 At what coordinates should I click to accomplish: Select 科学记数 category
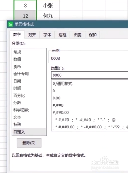pyautogui.click(x=29, y=110)
